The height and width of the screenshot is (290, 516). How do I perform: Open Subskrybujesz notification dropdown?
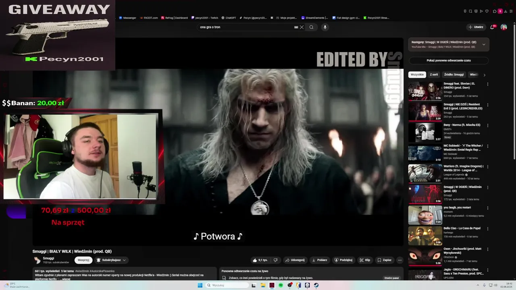(111, 260)
